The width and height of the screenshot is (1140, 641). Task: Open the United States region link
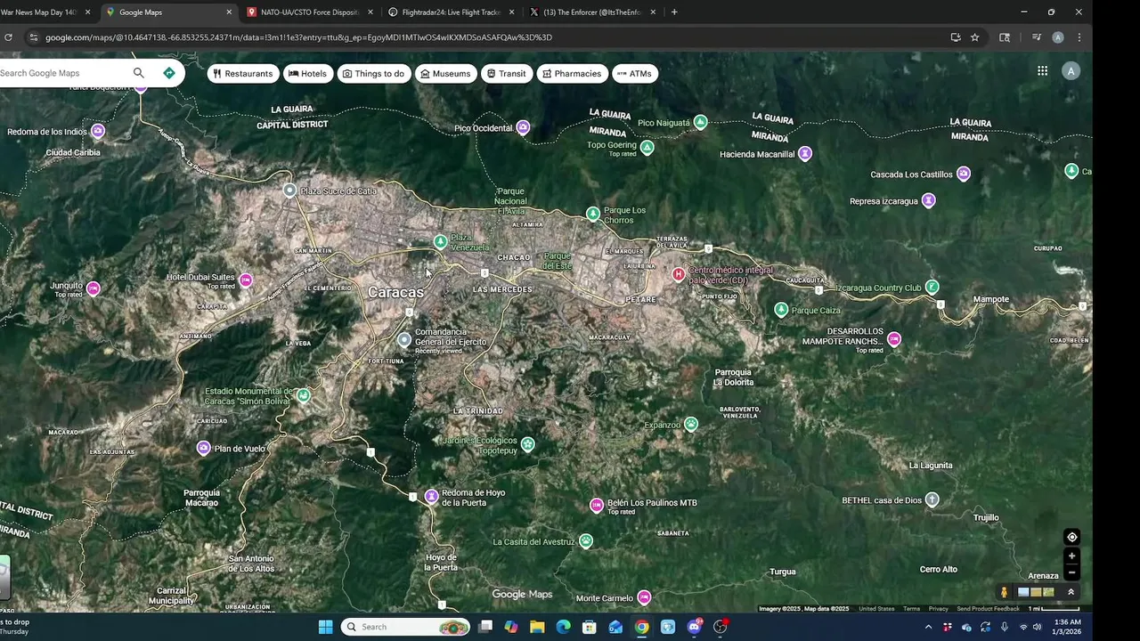tap(876, 609)
